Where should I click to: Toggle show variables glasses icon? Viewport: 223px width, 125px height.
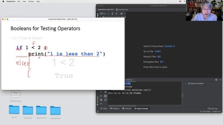pos(105,96)
